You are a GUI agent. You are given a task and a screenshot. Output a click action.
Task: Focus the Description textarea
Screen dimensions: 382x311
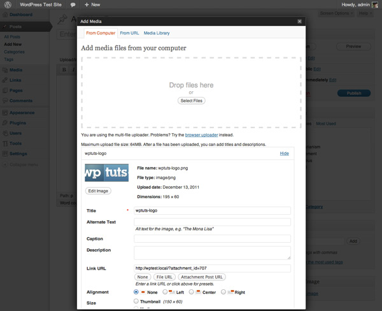[212, 253]
